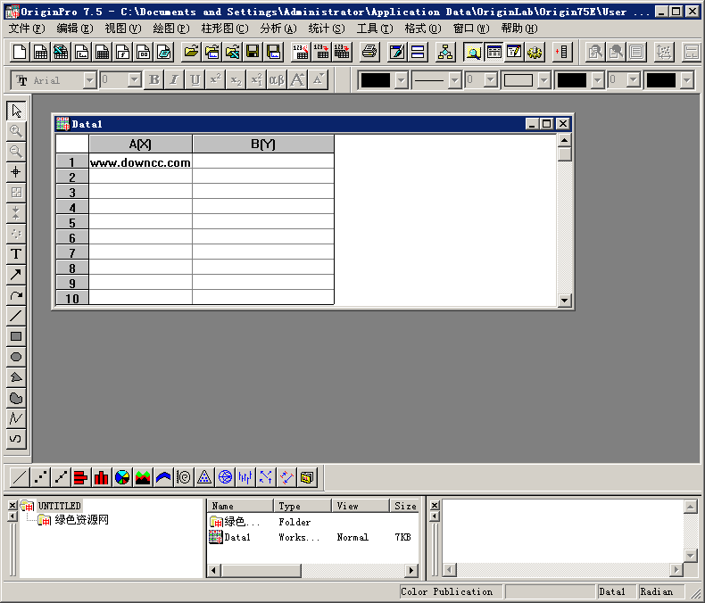Click the Print icon in toolbar
705x603 pixels.
[369, 52]
